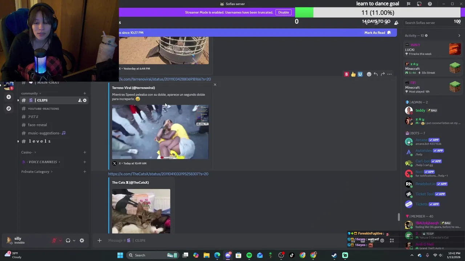Toggle the member list icon
465x261 pixels.
tap(396, 22)
